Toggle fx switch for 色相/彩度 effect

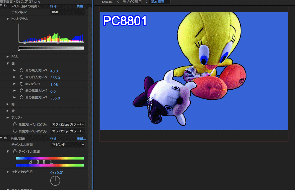(6, 138)
